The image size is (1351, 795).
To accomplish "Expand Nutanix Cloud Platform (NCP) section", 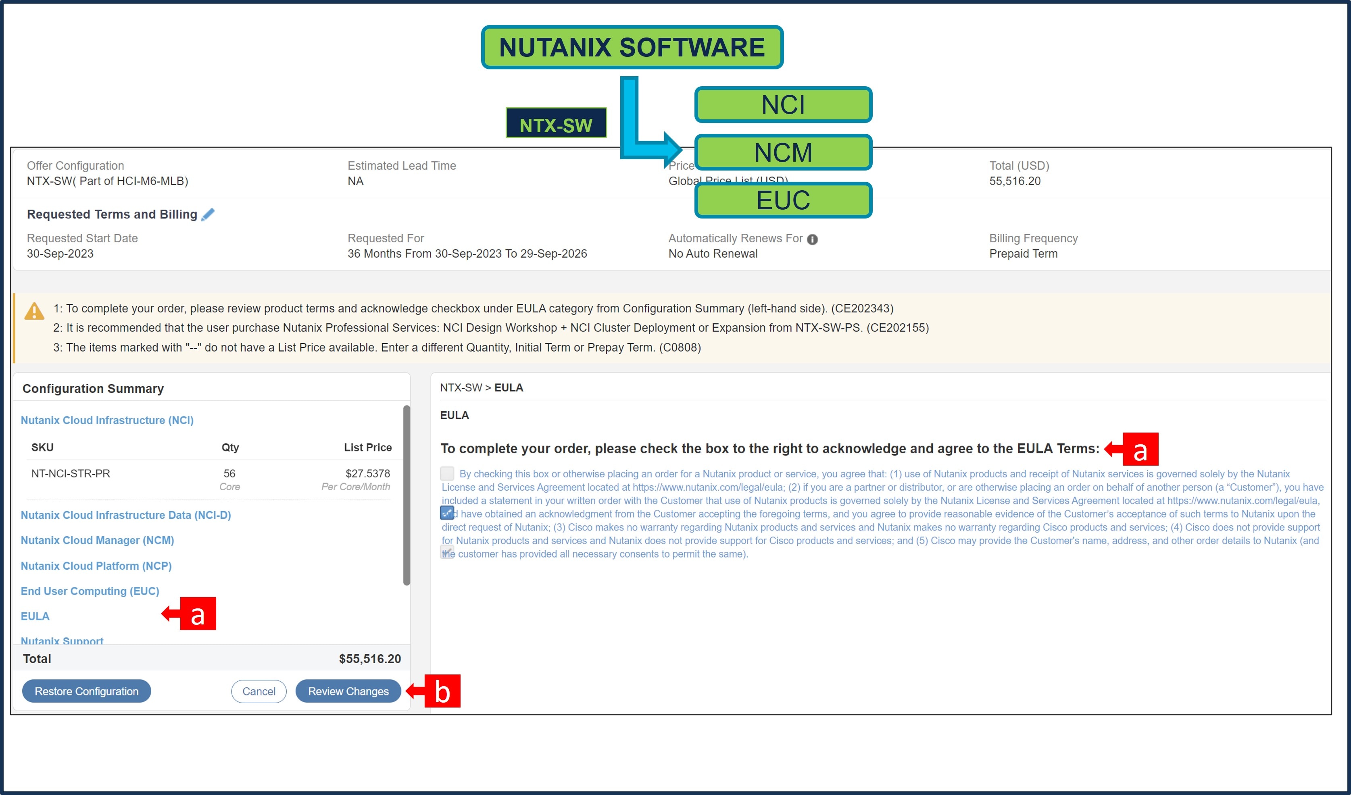I will [96, 566].
